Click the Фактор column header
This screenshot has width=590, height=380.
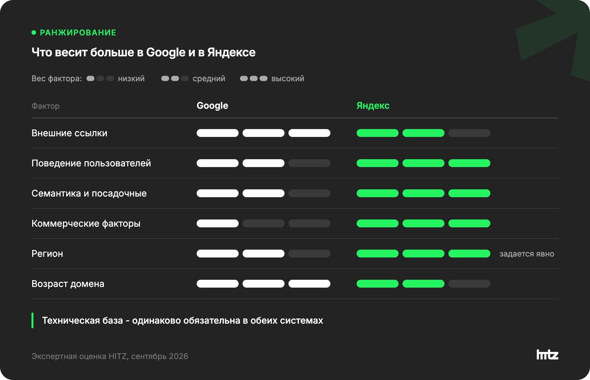(x=46, y=106)
